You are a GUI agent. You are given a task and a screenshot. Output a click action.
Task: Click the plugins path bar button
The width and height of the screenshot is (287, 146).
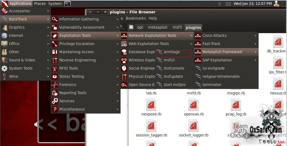click(193, 28)
